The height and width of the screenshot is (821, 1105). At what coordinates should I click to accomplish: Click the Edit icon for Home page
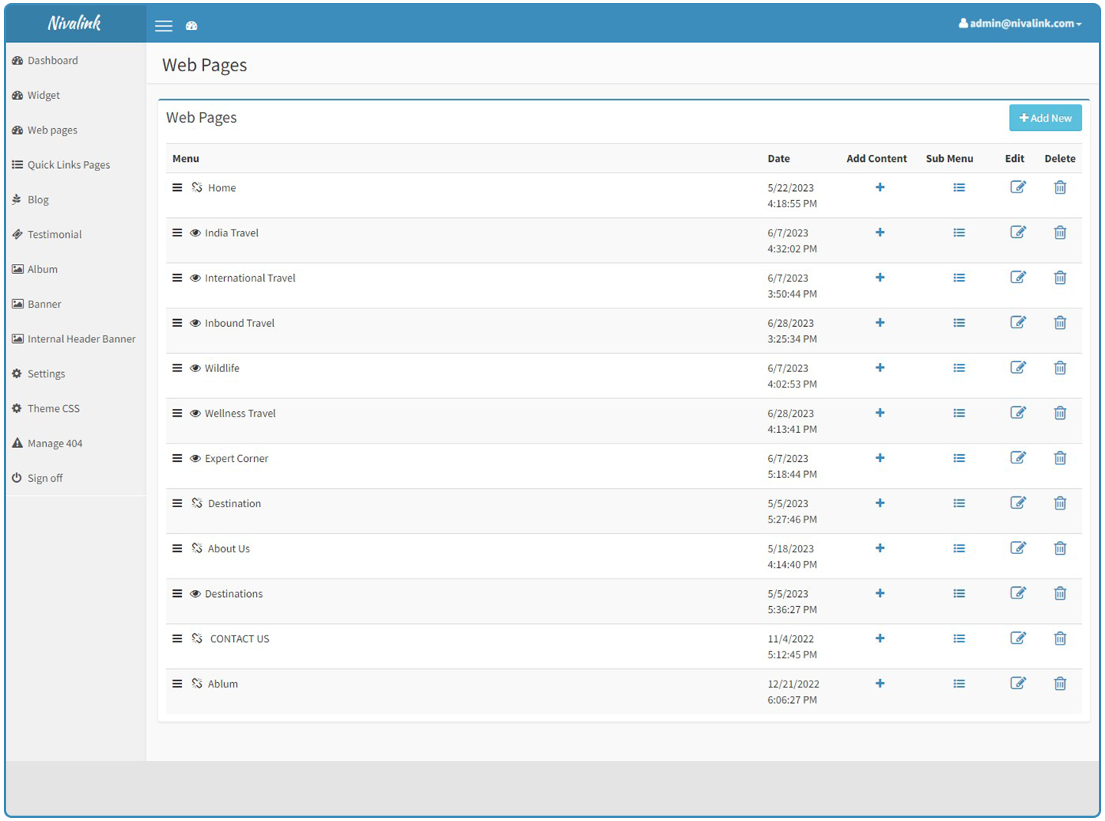point(1018,187)
